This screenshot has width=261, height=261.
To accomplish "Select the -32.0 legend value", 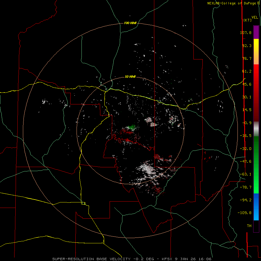I will [246, 149].
